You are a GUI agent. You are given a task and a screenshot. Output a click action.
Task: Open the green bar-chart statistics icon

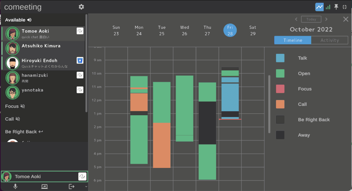(x=328, y=7)
